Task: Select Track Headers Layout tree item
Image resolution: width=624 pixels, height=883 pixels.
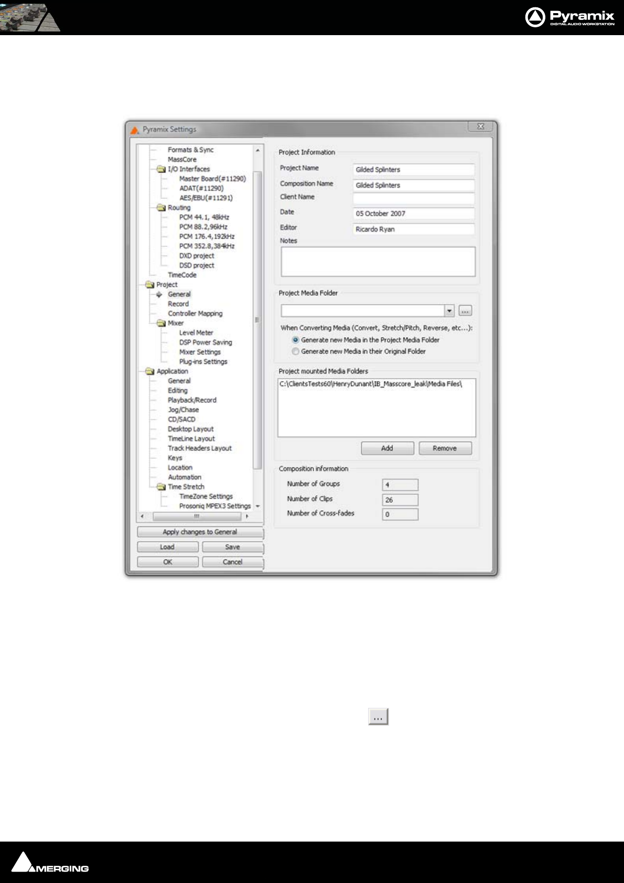Action: pos(200,448)
